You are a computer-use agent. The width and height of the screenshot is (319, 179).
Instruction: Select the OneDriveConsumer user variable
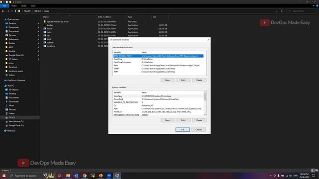(159, 62)
